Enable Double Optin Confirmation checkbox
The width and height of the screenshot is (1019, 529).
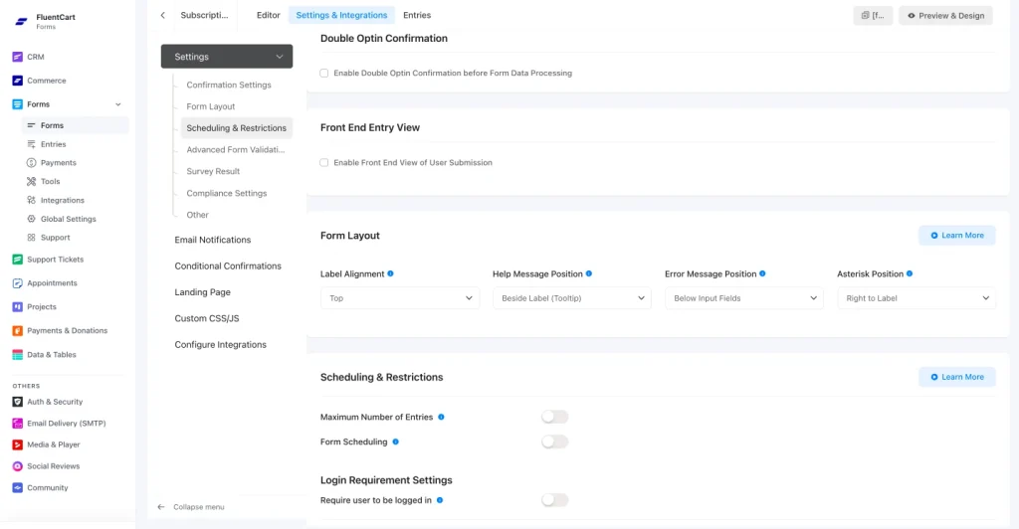click(324, 74)
